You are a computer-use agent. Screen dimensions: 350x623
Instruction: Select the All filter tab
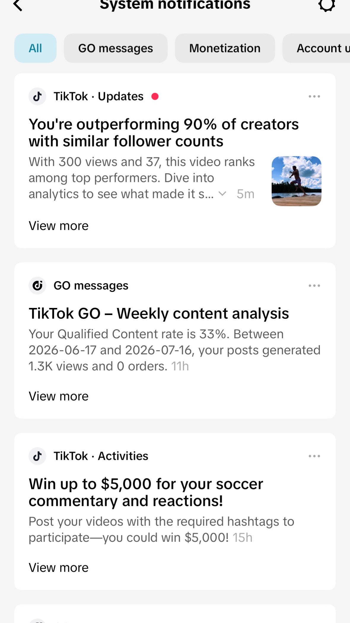click(x=35, y=48)
